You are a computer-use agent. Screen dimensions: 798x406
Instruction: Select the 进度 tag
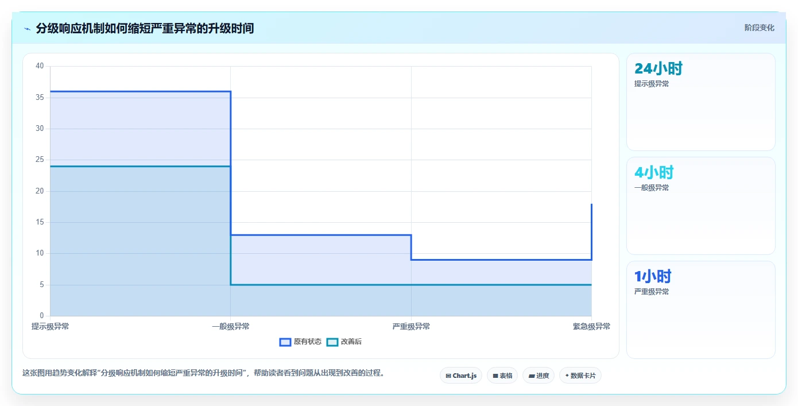point(539,376)
